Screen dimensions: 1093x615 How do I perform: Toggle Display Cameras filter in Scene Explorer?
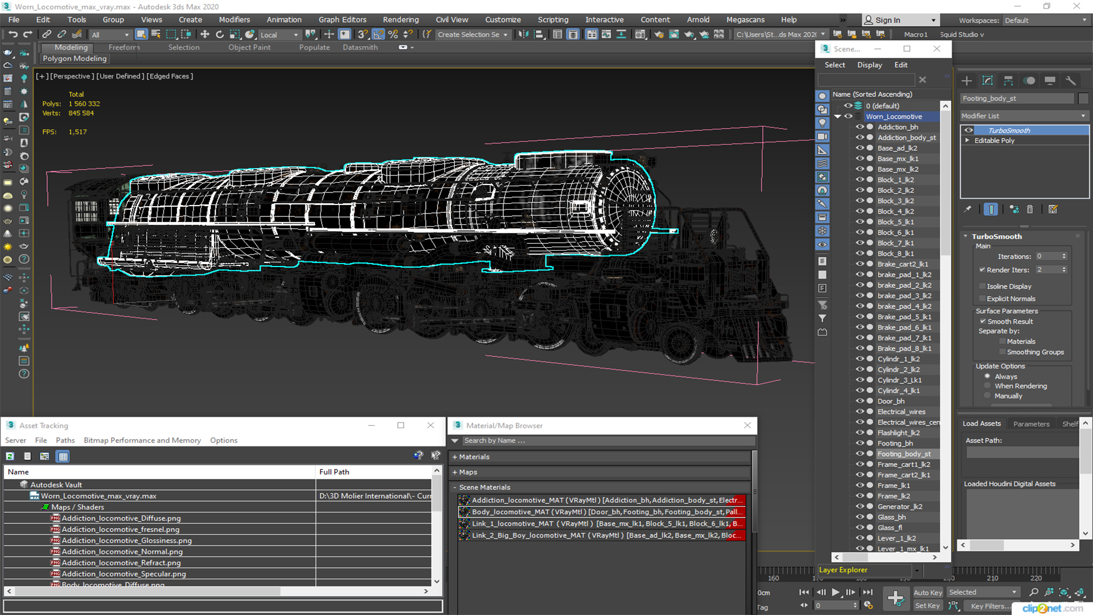[823, 137]
